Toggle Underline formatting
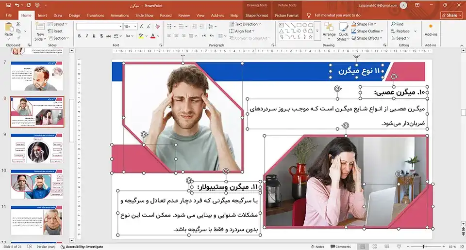The height and width of the screenshot is (250, 466). (x=94, y=36)
